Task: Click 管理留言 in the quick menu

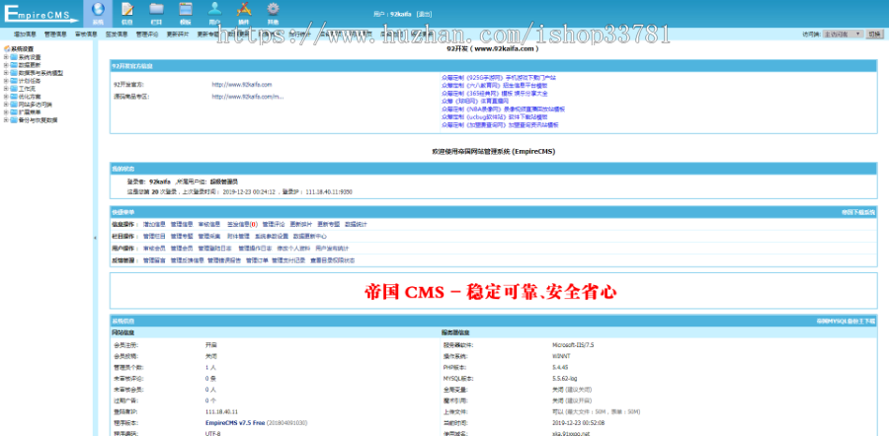Action: [154, 260]
